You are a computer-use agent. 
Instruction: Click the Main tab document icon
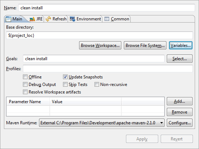pos(9,19)
